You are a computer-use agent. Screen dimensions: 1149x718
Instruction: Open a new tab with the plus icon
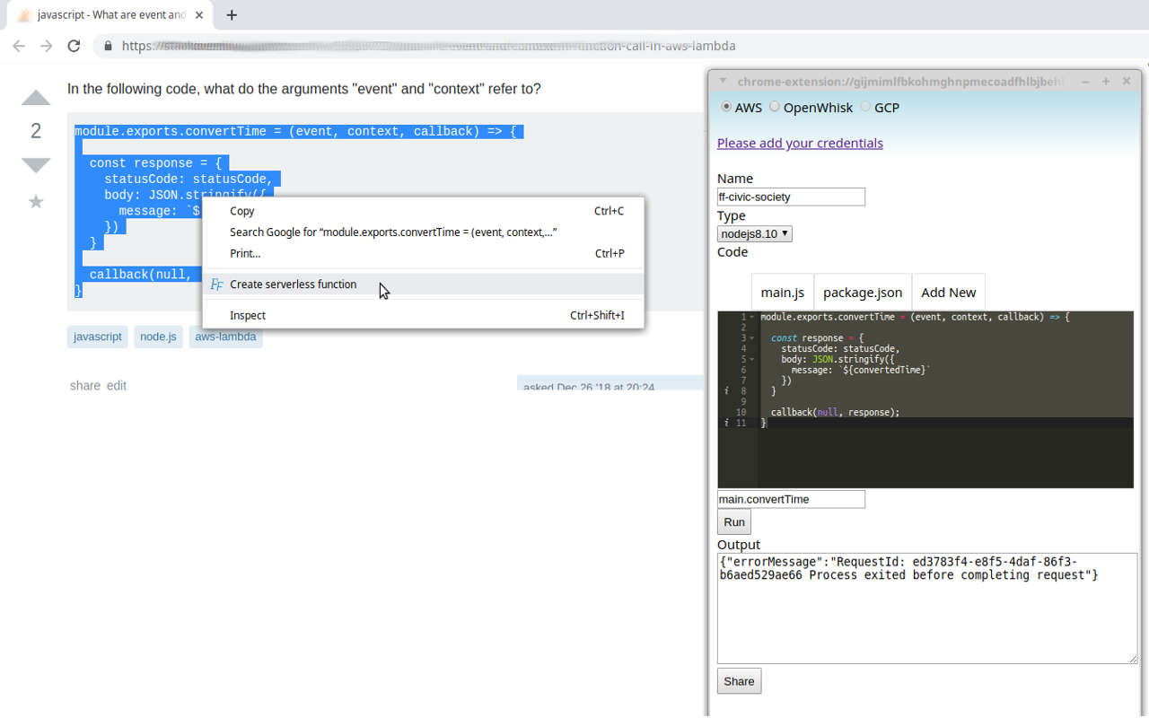pyautogui.click(x=232, y=15)
